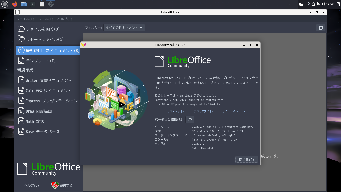
Task: Open the file manager home folder icon
Action: pos(24,4)
